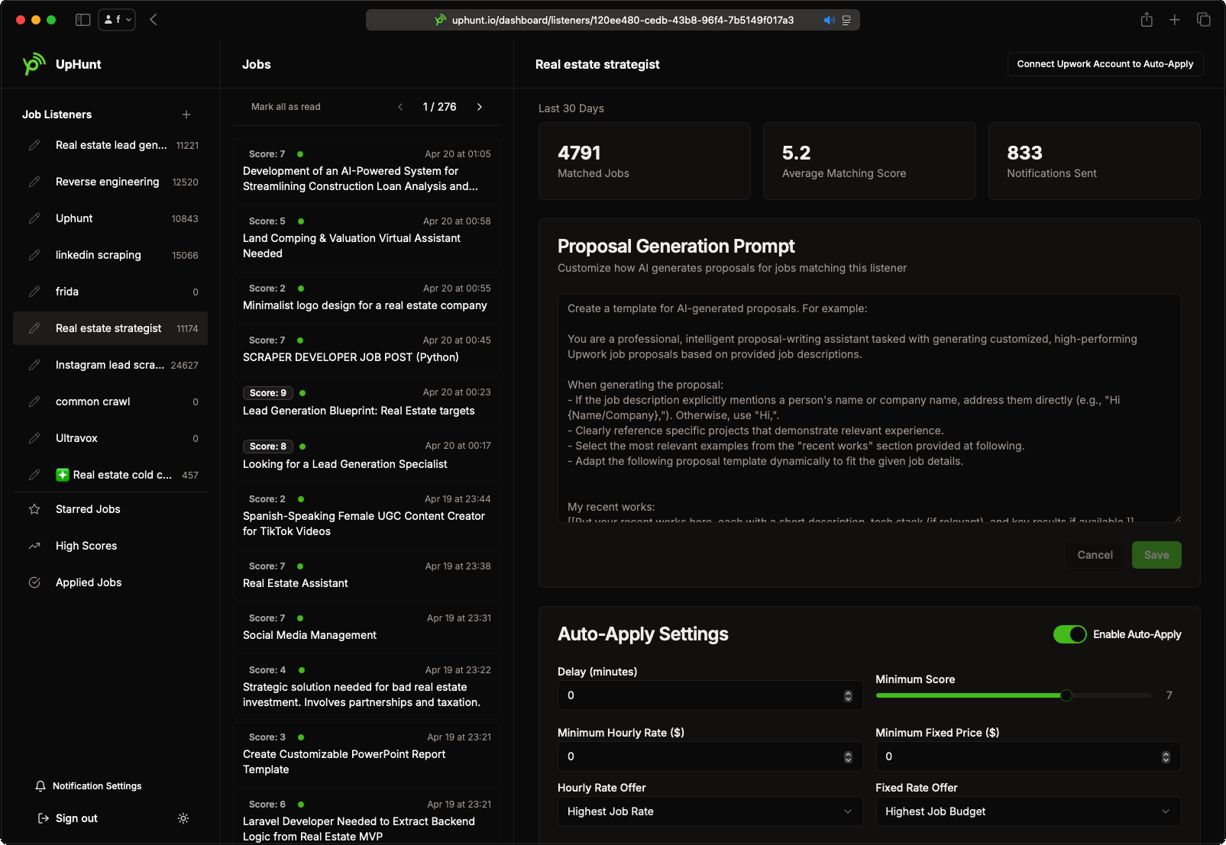1226x845 pixels.
Task: Edit the Real estate lead gen listener pencil
Action: pos(34,145)
